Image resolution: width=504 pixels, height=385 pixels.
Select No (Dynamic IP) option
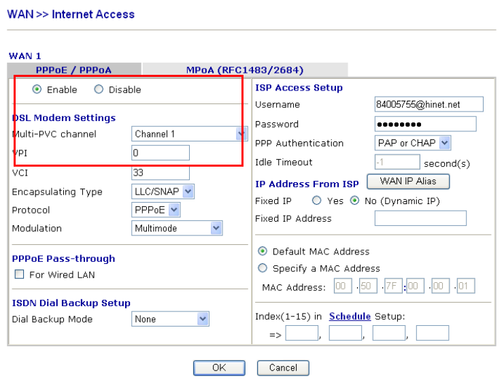pos(354,201)
